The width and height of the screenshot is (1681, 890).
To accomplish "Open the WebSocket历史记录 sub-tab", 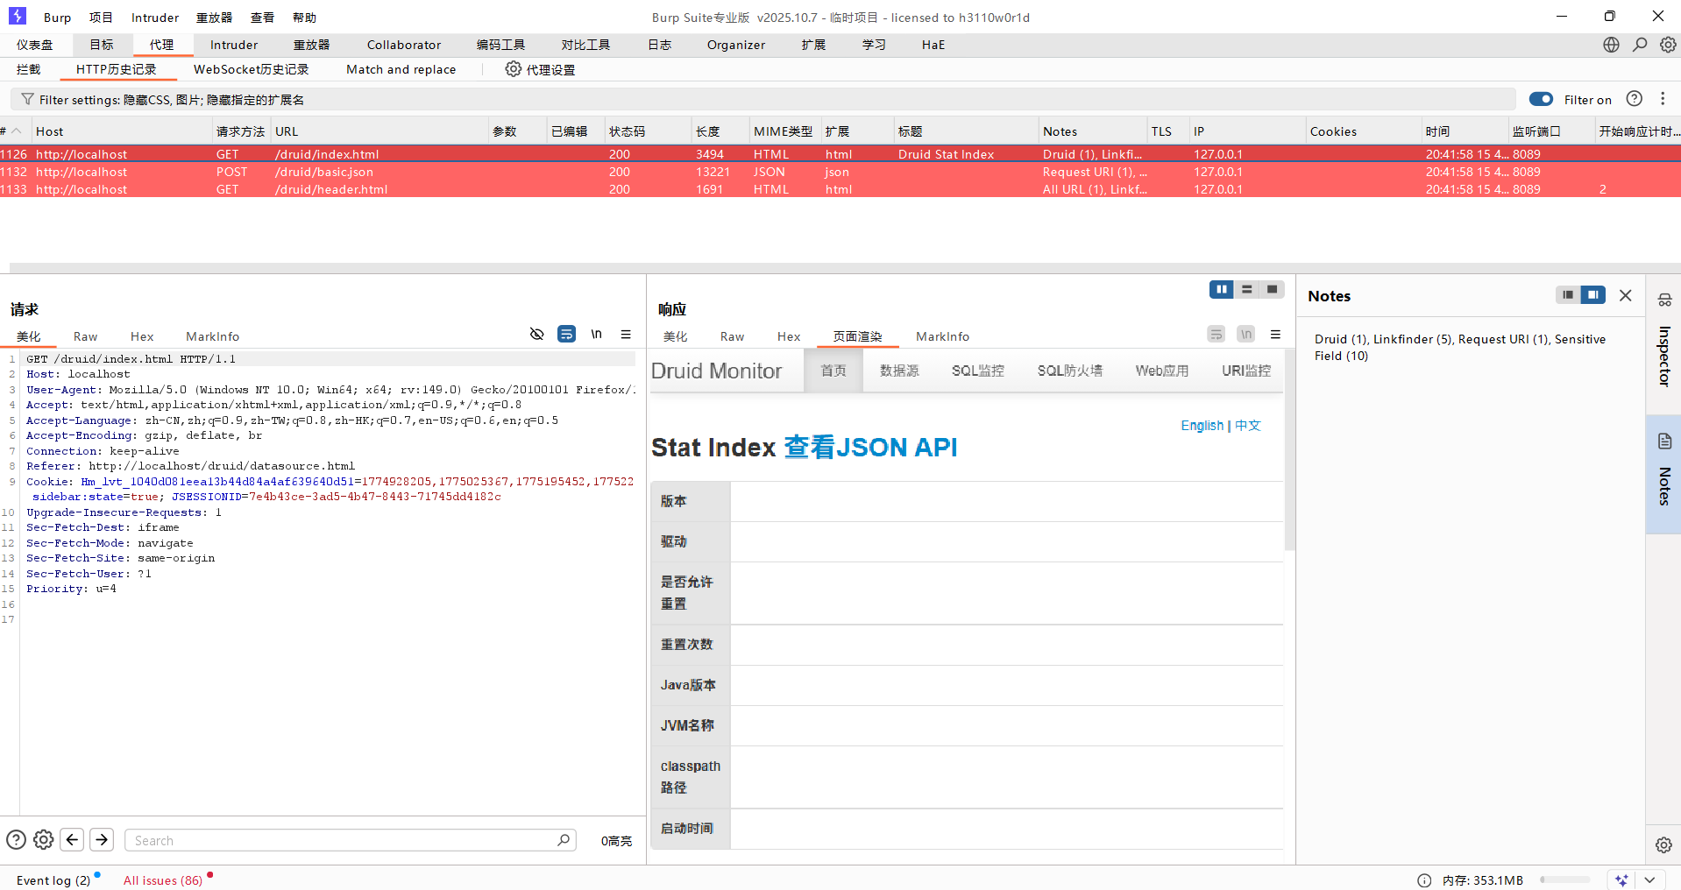I will 252,69.
